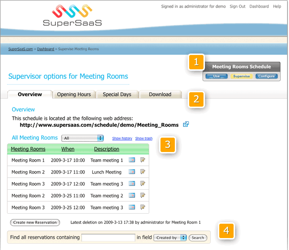Select the Meeting Room 1 cell
This screenshot has width=289, height=250.
point(28,160)
